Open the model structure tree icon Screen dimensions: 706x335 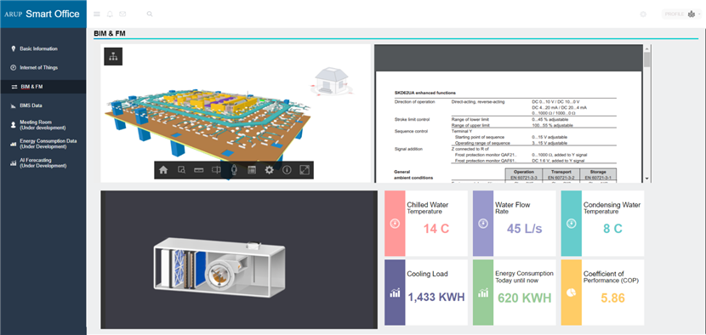113,56
